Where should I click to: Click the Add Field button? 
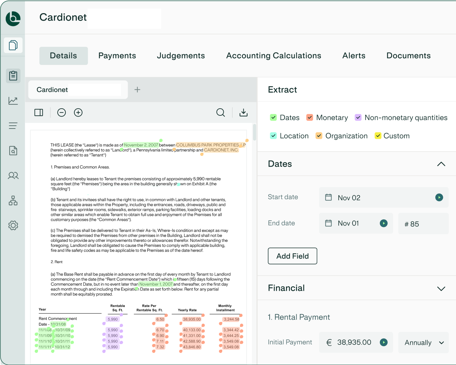coord(292,256)
